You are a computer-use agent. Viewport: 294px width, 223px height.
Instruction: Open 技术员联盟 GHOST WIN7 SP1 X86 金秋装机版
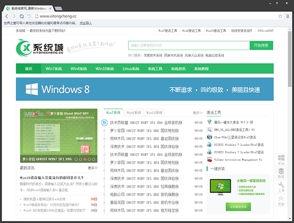click(x=146, y=123)
